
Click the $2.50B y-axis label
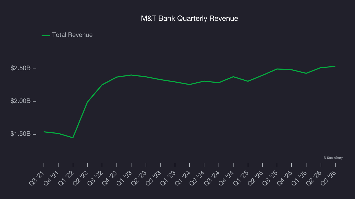tap(21, 68)
